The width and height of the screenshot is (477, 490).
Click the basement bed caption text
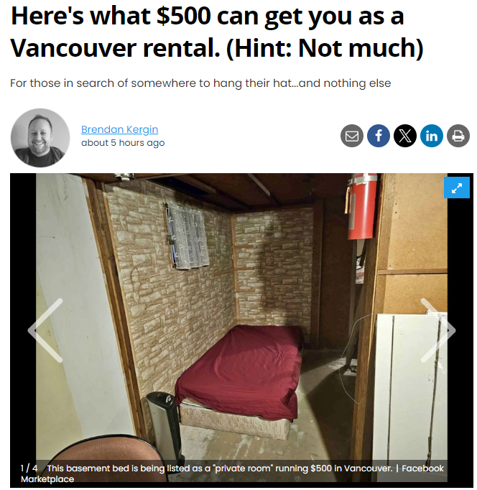(220, 468)
